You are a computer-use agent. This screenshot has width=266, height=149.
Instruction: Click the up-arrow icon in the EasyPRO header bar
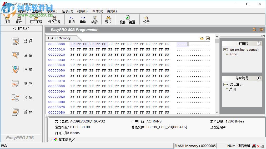click(x=254, y=29)
